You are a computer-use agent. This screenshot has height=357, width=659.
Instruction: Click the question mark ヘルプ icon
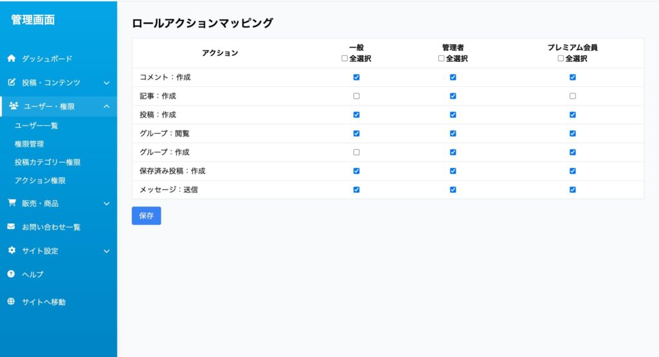coord(12,274)
